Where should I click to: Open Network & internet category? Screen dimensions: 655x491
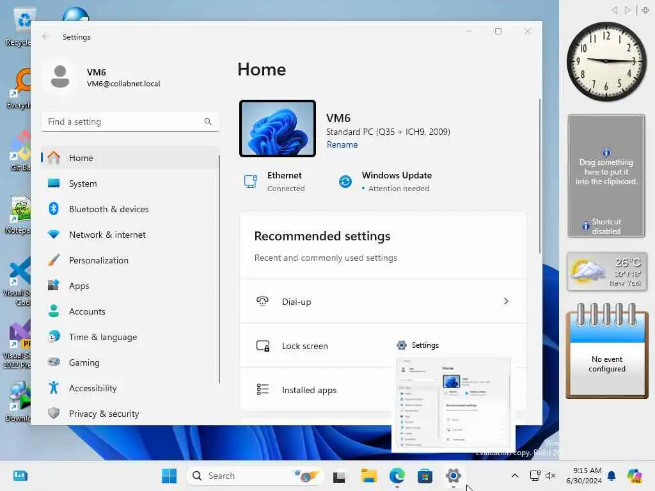click(130, 235)
